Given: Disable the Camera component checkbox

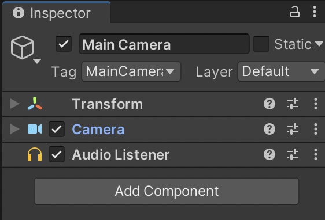Looking at the screenshot, I should [57, 129].
